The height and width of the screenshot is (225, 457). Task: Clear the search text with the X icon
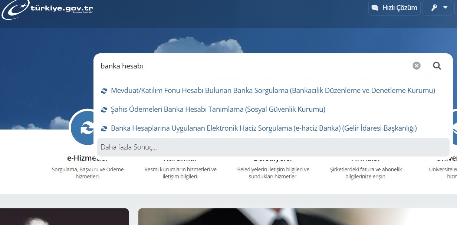click(417, 66)
